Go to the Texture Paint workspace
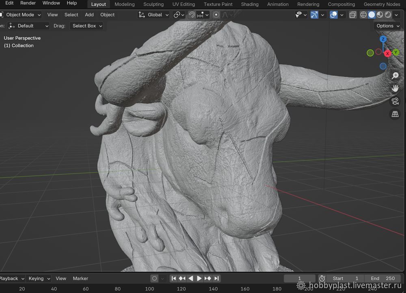 point(218,4)
